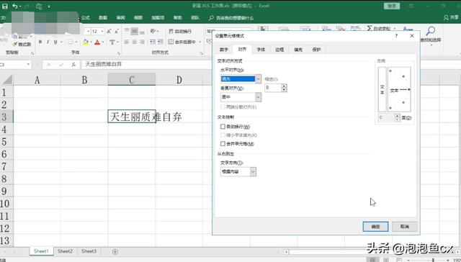Screen dimensions: 461x262
Task: Switch to the Sheet3 worksheet tab
Action: click(x=89, y=251)
